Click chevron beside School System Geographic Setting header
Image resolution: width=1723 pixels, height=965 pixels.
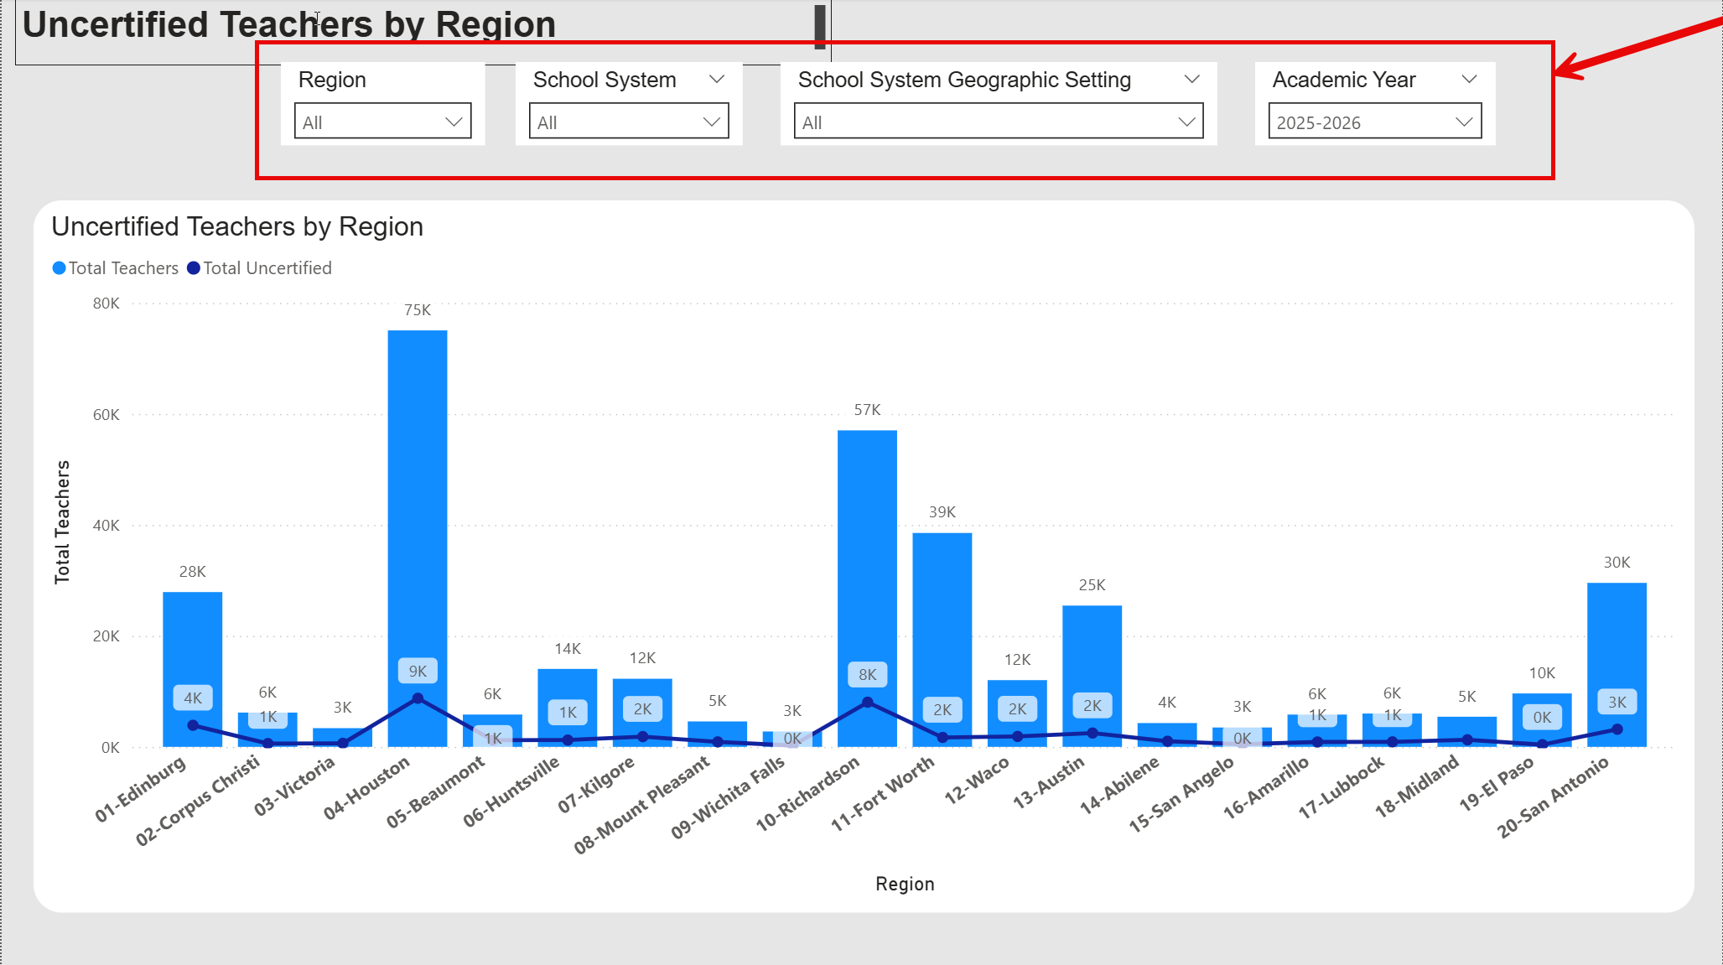(1191, 80)
